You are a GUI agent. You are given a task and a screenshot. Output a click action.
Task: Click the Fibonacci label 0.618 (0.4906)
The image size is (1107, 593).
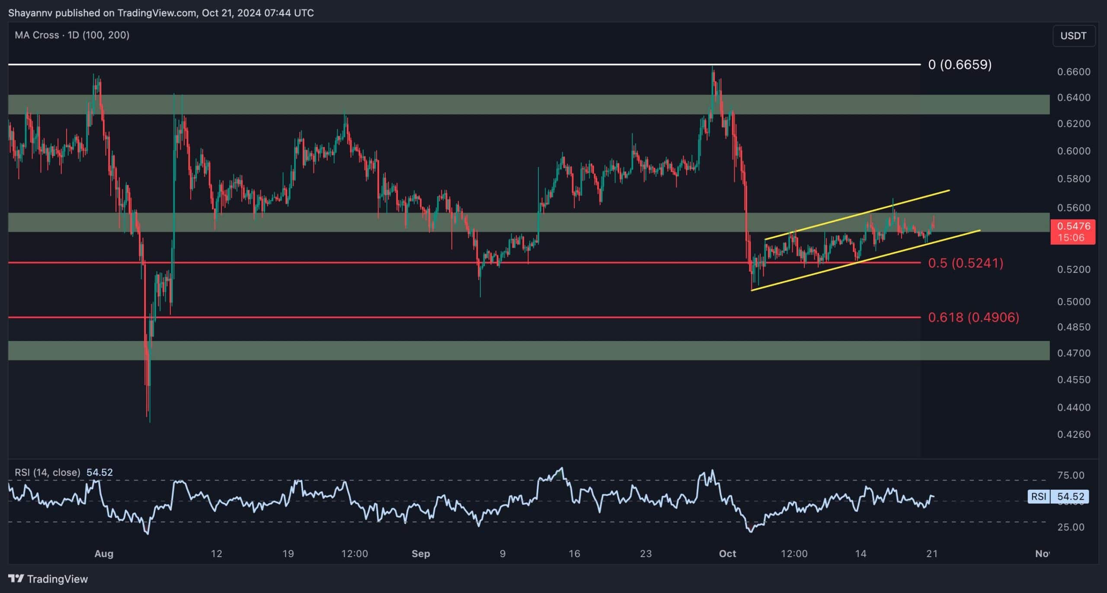click(973, 317)
